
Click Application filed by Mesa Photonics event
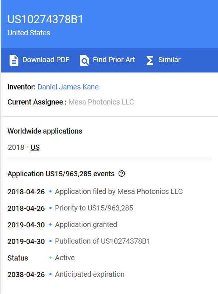click(x=119, y=192)
